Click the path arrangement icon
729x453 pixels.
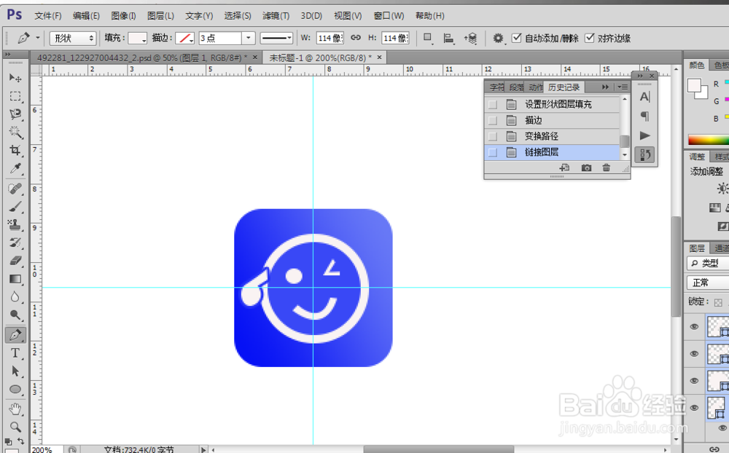coord(470,38)
